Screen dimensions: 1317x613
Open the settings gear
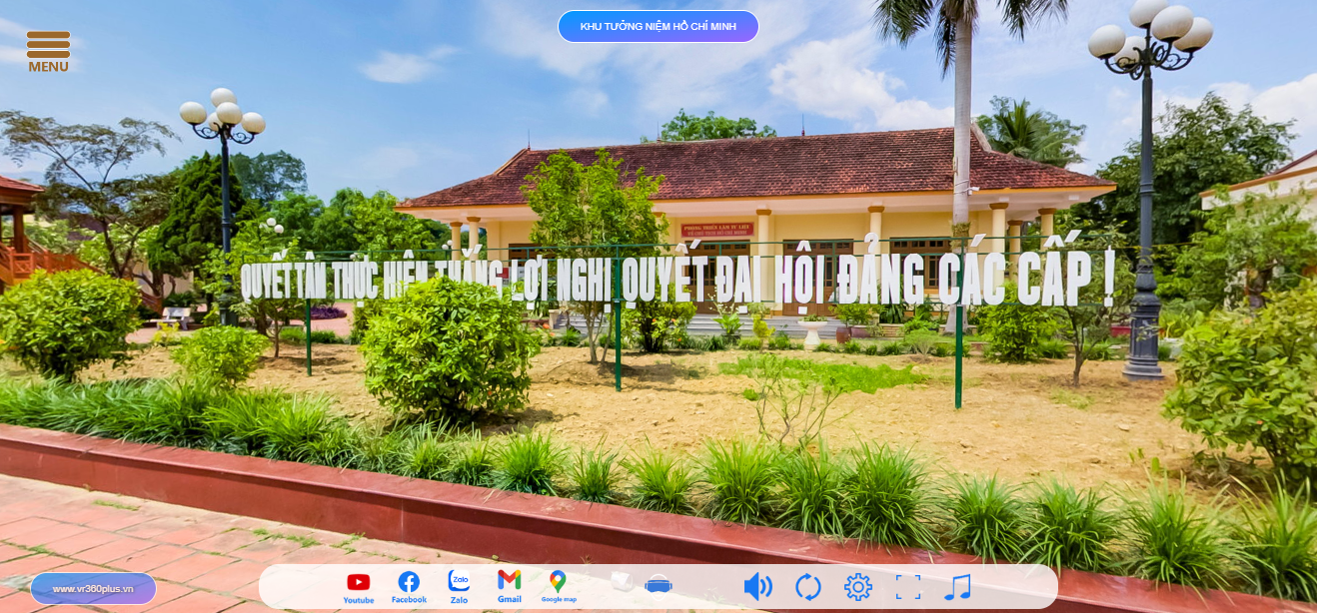coord(858,587)
